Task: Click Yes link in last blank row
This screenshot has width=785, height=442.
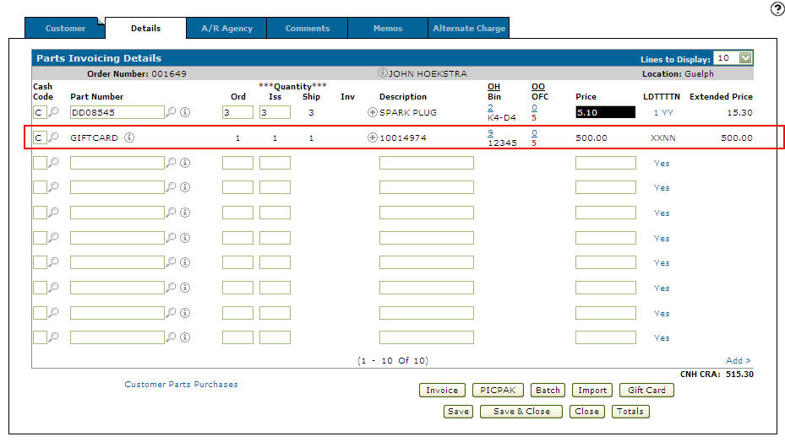Action: pyautogui.click(x=662, y=338)
